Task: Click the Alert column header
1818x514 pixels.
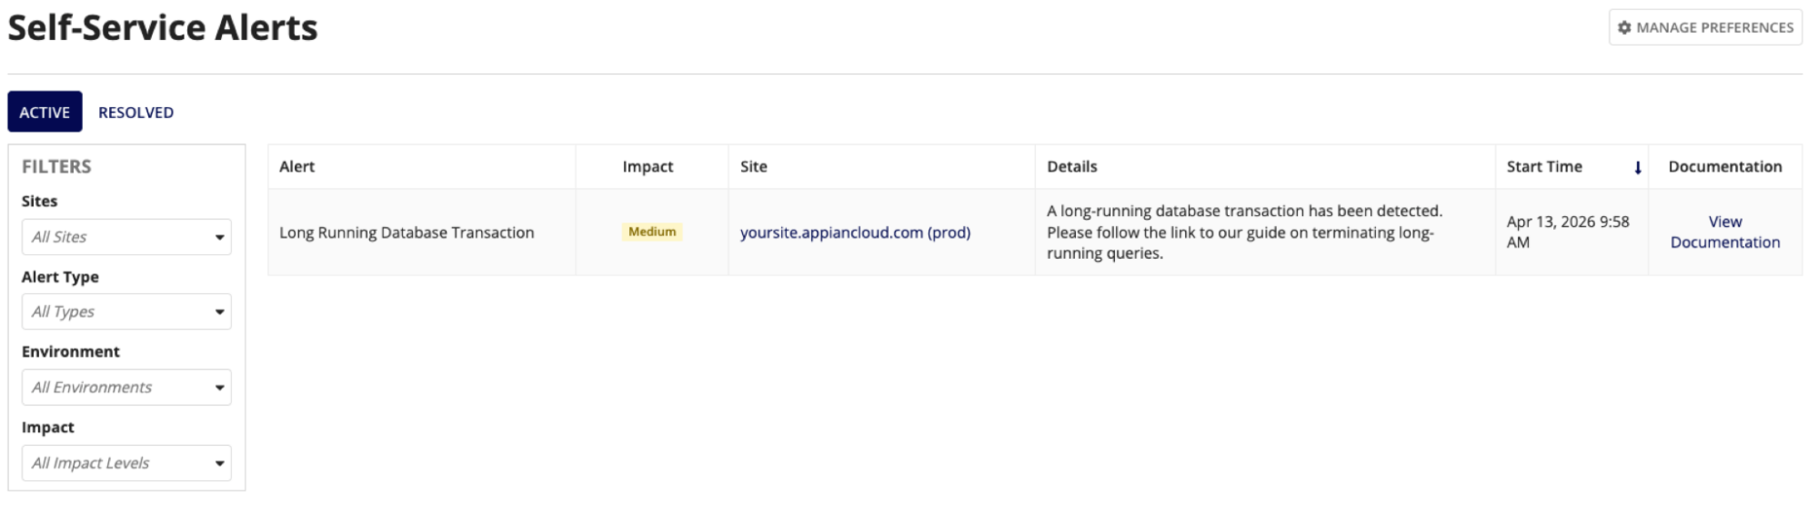Action: coord(296,166)
